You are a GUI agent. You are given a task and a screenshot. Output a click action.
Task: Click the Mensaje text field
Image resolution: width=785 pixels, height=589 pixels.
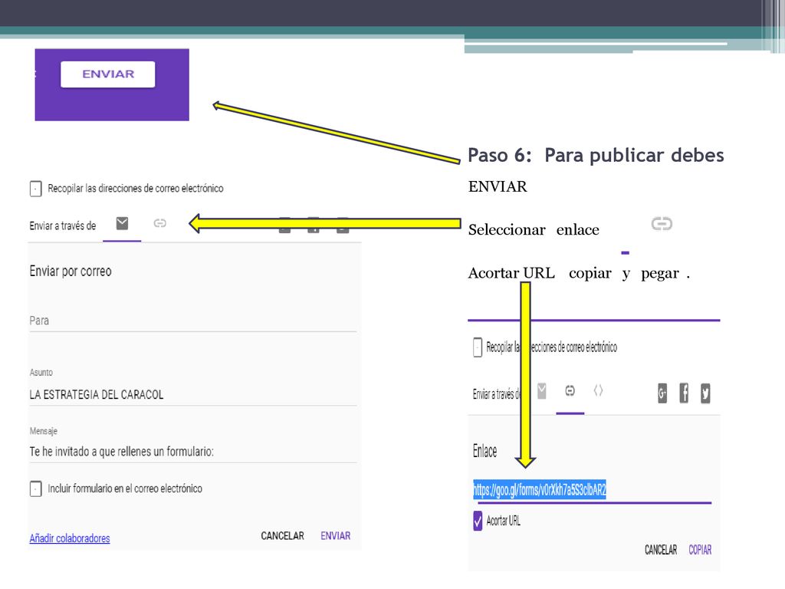[x=192, y=452]
